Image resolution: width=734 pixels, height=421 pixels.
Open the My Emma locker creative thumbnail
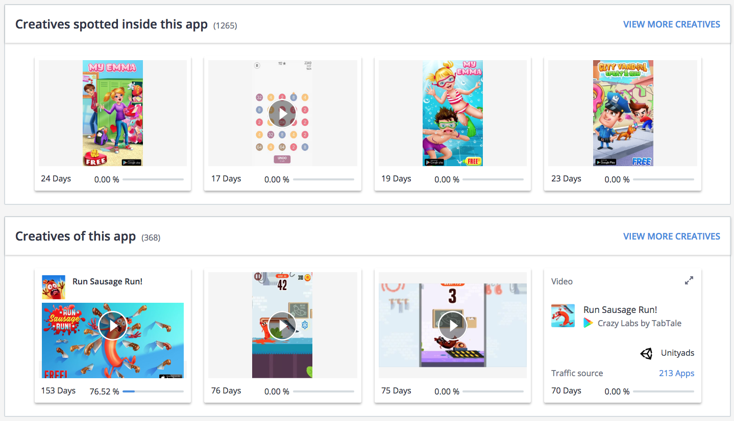pyautogui.click(x=113, y=113)
